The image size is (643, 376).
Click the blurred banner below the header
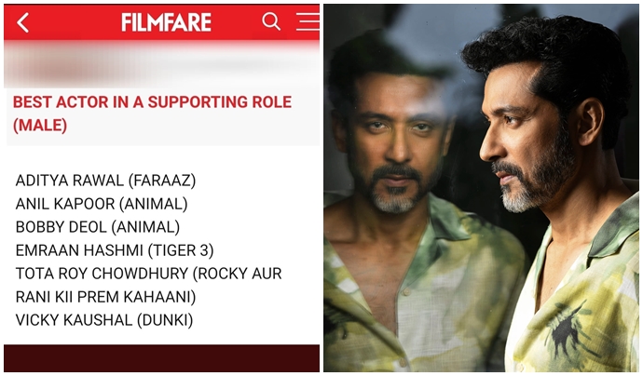point(161,64)
